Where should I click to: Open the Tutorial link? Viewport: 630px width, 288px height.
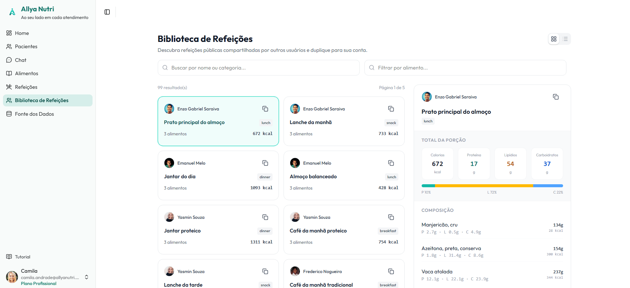click(x=48, y=257)
